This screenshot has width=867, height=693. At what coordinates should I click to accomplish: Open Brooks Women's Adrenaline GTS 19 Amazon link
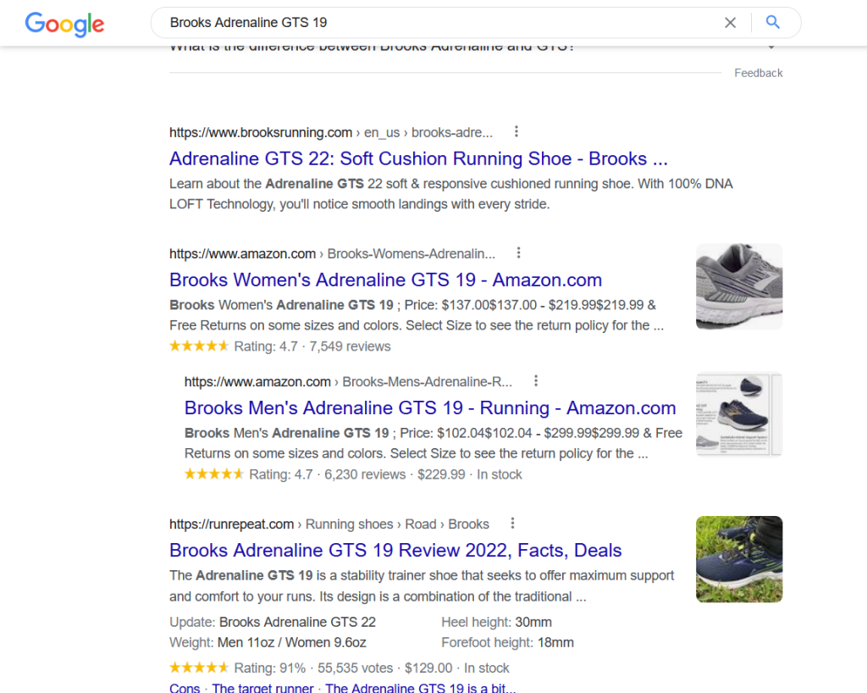pos(385,280)
